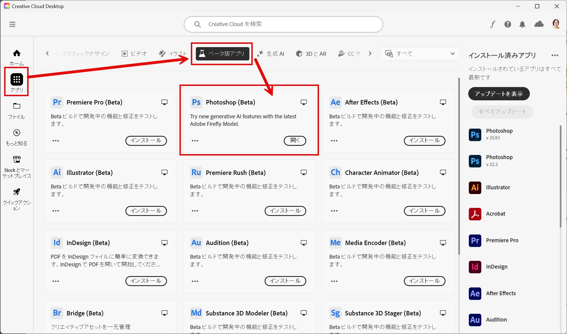Check cloud sync status icon
Viewport: 567px width, 334px height.
click(x=539, y=24)
